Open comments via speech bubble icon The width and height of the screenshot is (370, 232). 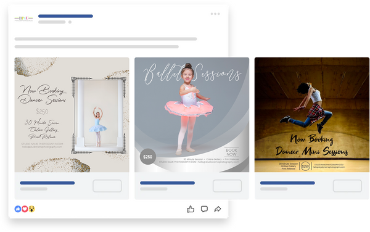[204, 209]
